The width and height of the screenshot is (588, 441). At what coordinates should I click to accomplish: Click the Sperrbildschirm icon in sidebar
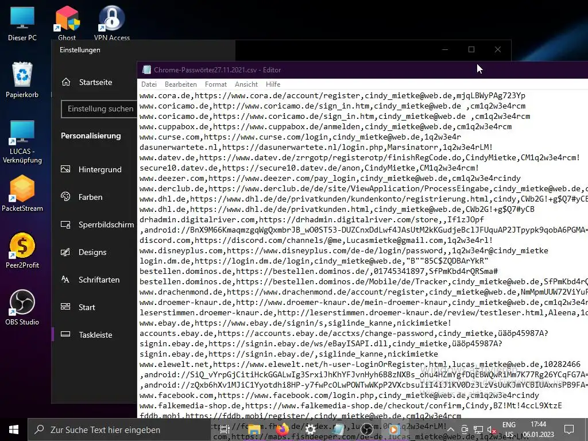pos(65,225)
